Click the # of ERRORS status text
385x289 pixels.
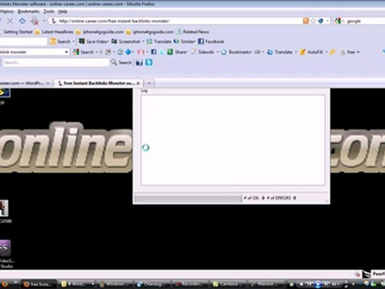(282, 198)
